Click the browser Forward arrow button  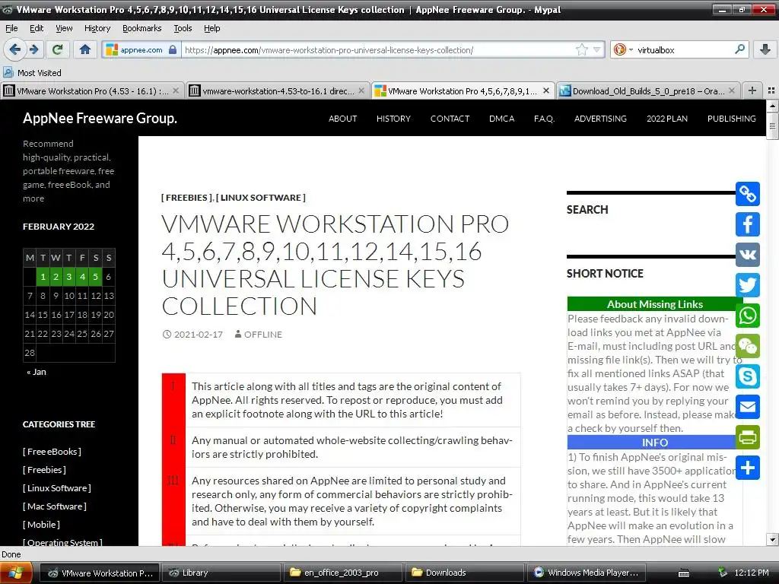click(33, 49)
